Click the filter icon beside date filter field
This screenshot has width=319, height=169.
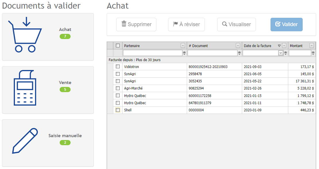(x=285, y=53)
